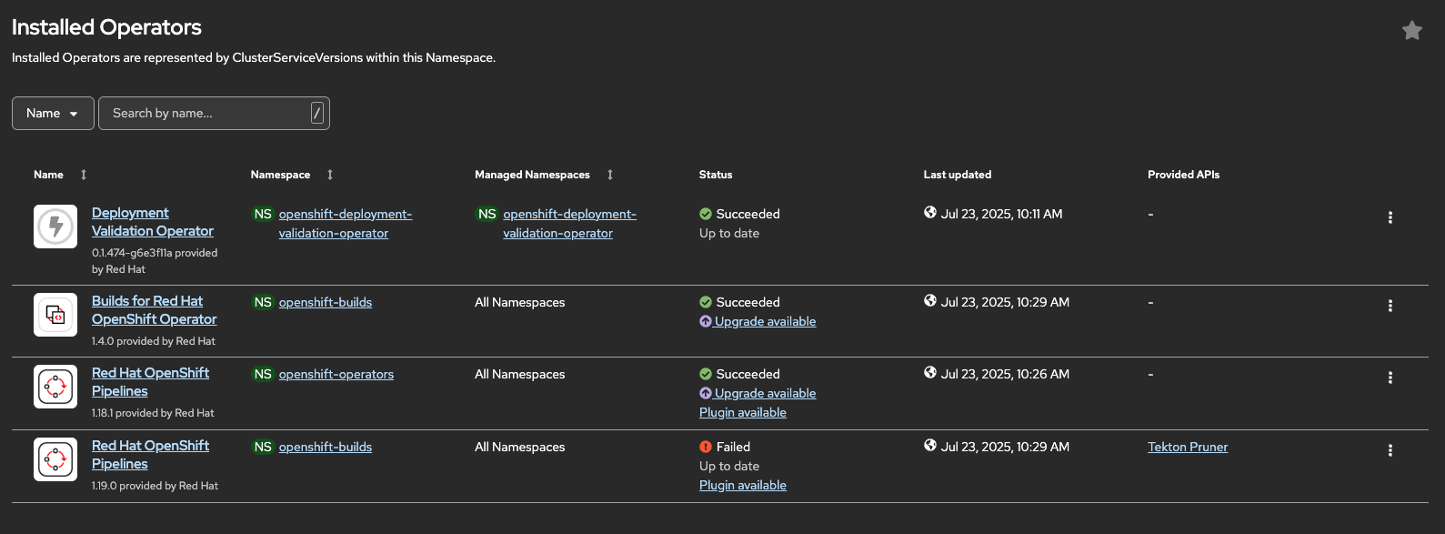Click the Failed status error icon
The height and width of the screenshot is (534, 1445).
tap(706, 447)
